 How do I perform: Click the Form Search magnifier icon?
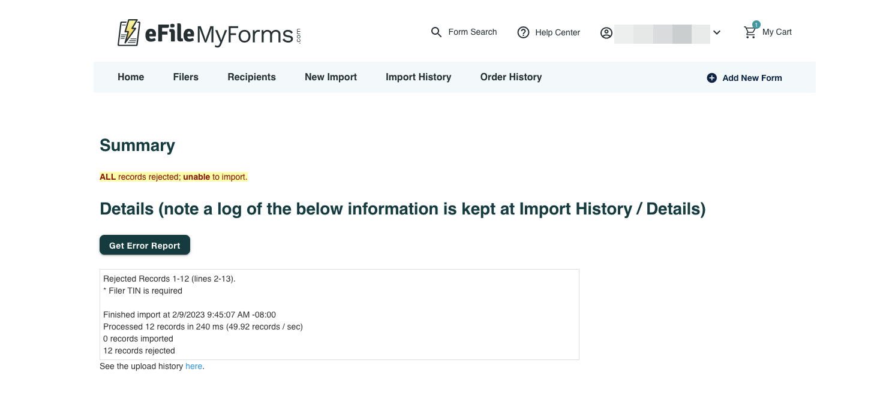coord(436,32)
